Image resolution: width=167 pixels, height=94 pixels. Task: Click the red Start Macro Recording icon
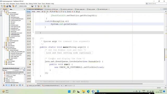[72, 11]
